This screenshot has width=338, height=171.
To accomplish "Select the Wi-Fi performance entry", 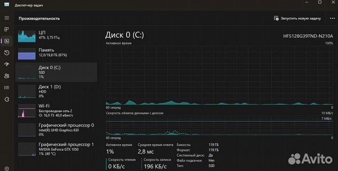I will click(x=56, y=111).
